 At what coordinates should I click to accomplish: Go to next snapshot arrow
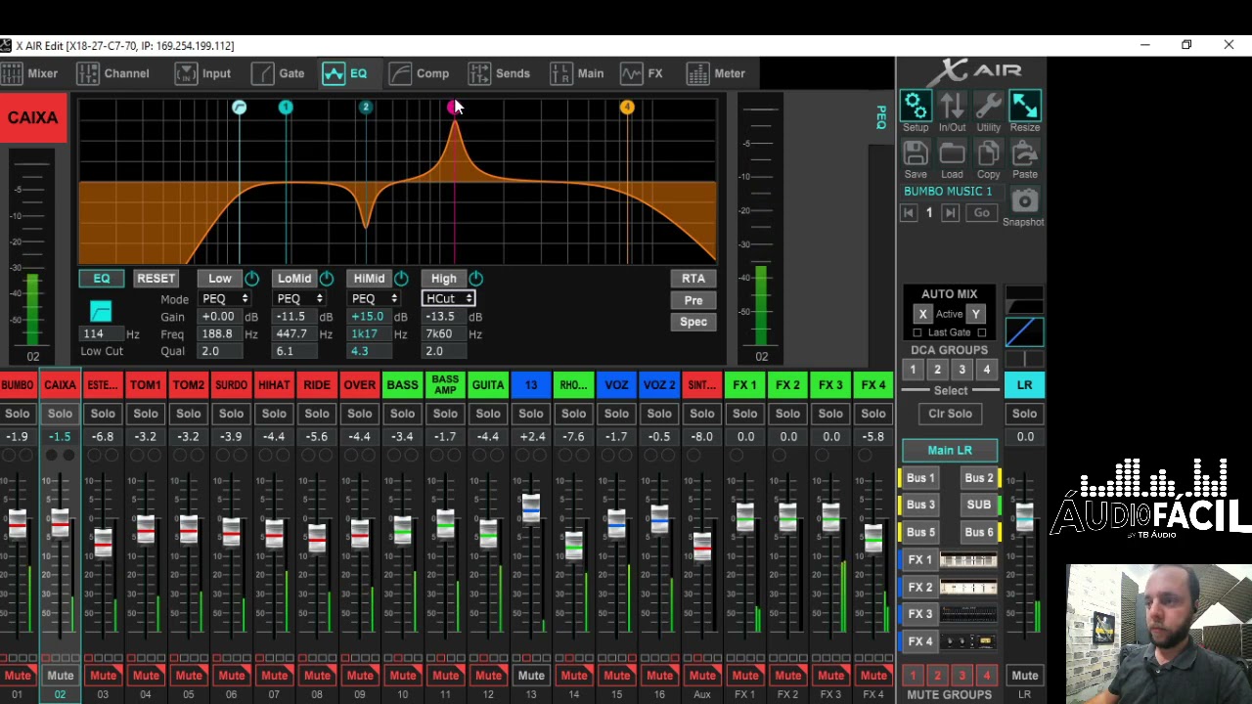[950, 212]
